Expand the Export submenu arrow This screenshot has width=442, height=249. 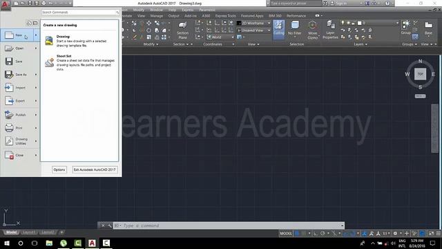coord(36,101)
